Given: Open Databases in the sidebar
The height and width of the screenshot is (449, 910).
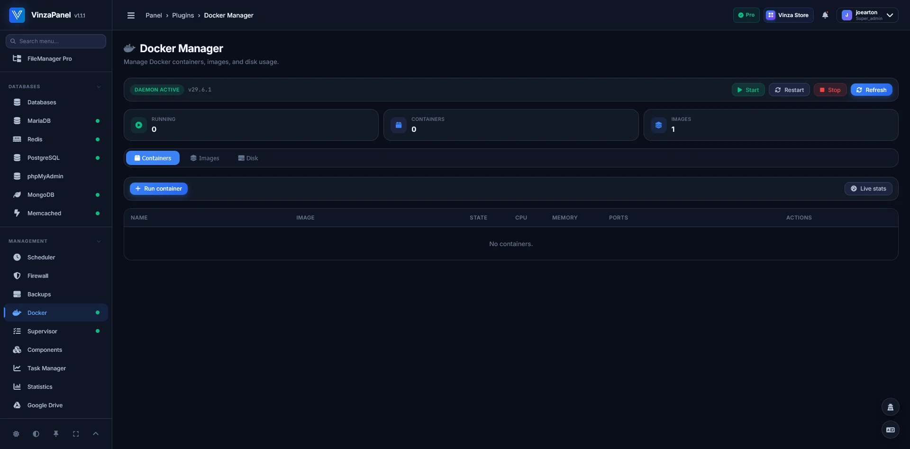Looking at the screenshot, I should pyautogui.click(x=56, y=102).
